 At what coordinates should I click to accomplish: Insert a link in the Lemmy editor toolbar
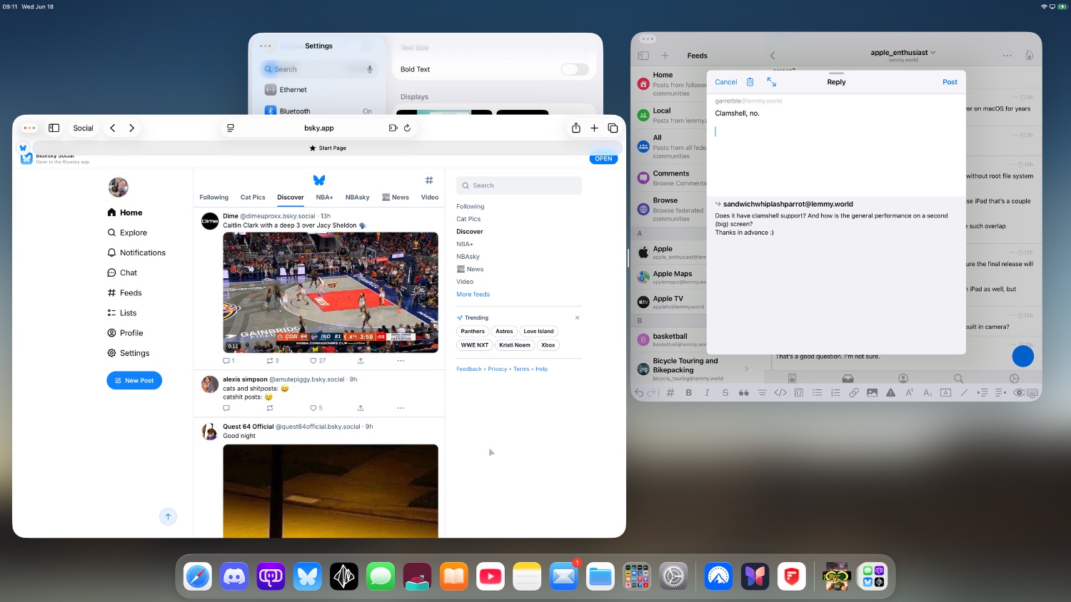tap(854, 392)
